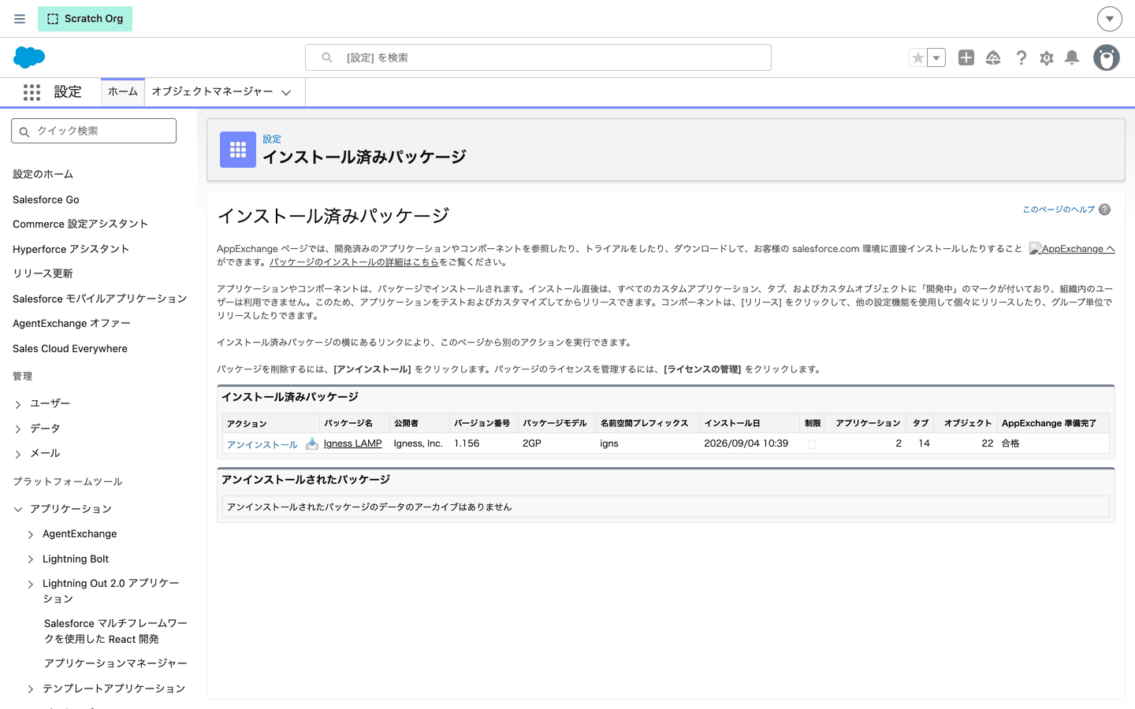Click the Salesforce cloud logo
Image resolution: width=1135 pixels, height=709 pixels.
click(x=29, y=58)
